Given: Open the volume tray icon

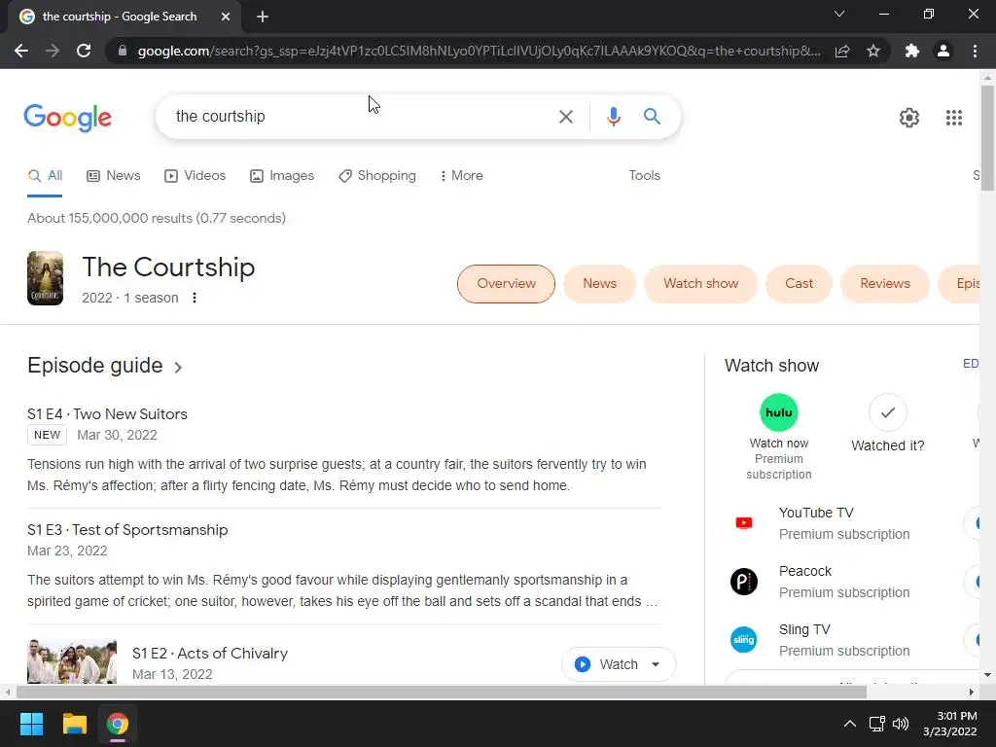Looking at the screenshot, I should pyautogui.click(x=901, y=724).
